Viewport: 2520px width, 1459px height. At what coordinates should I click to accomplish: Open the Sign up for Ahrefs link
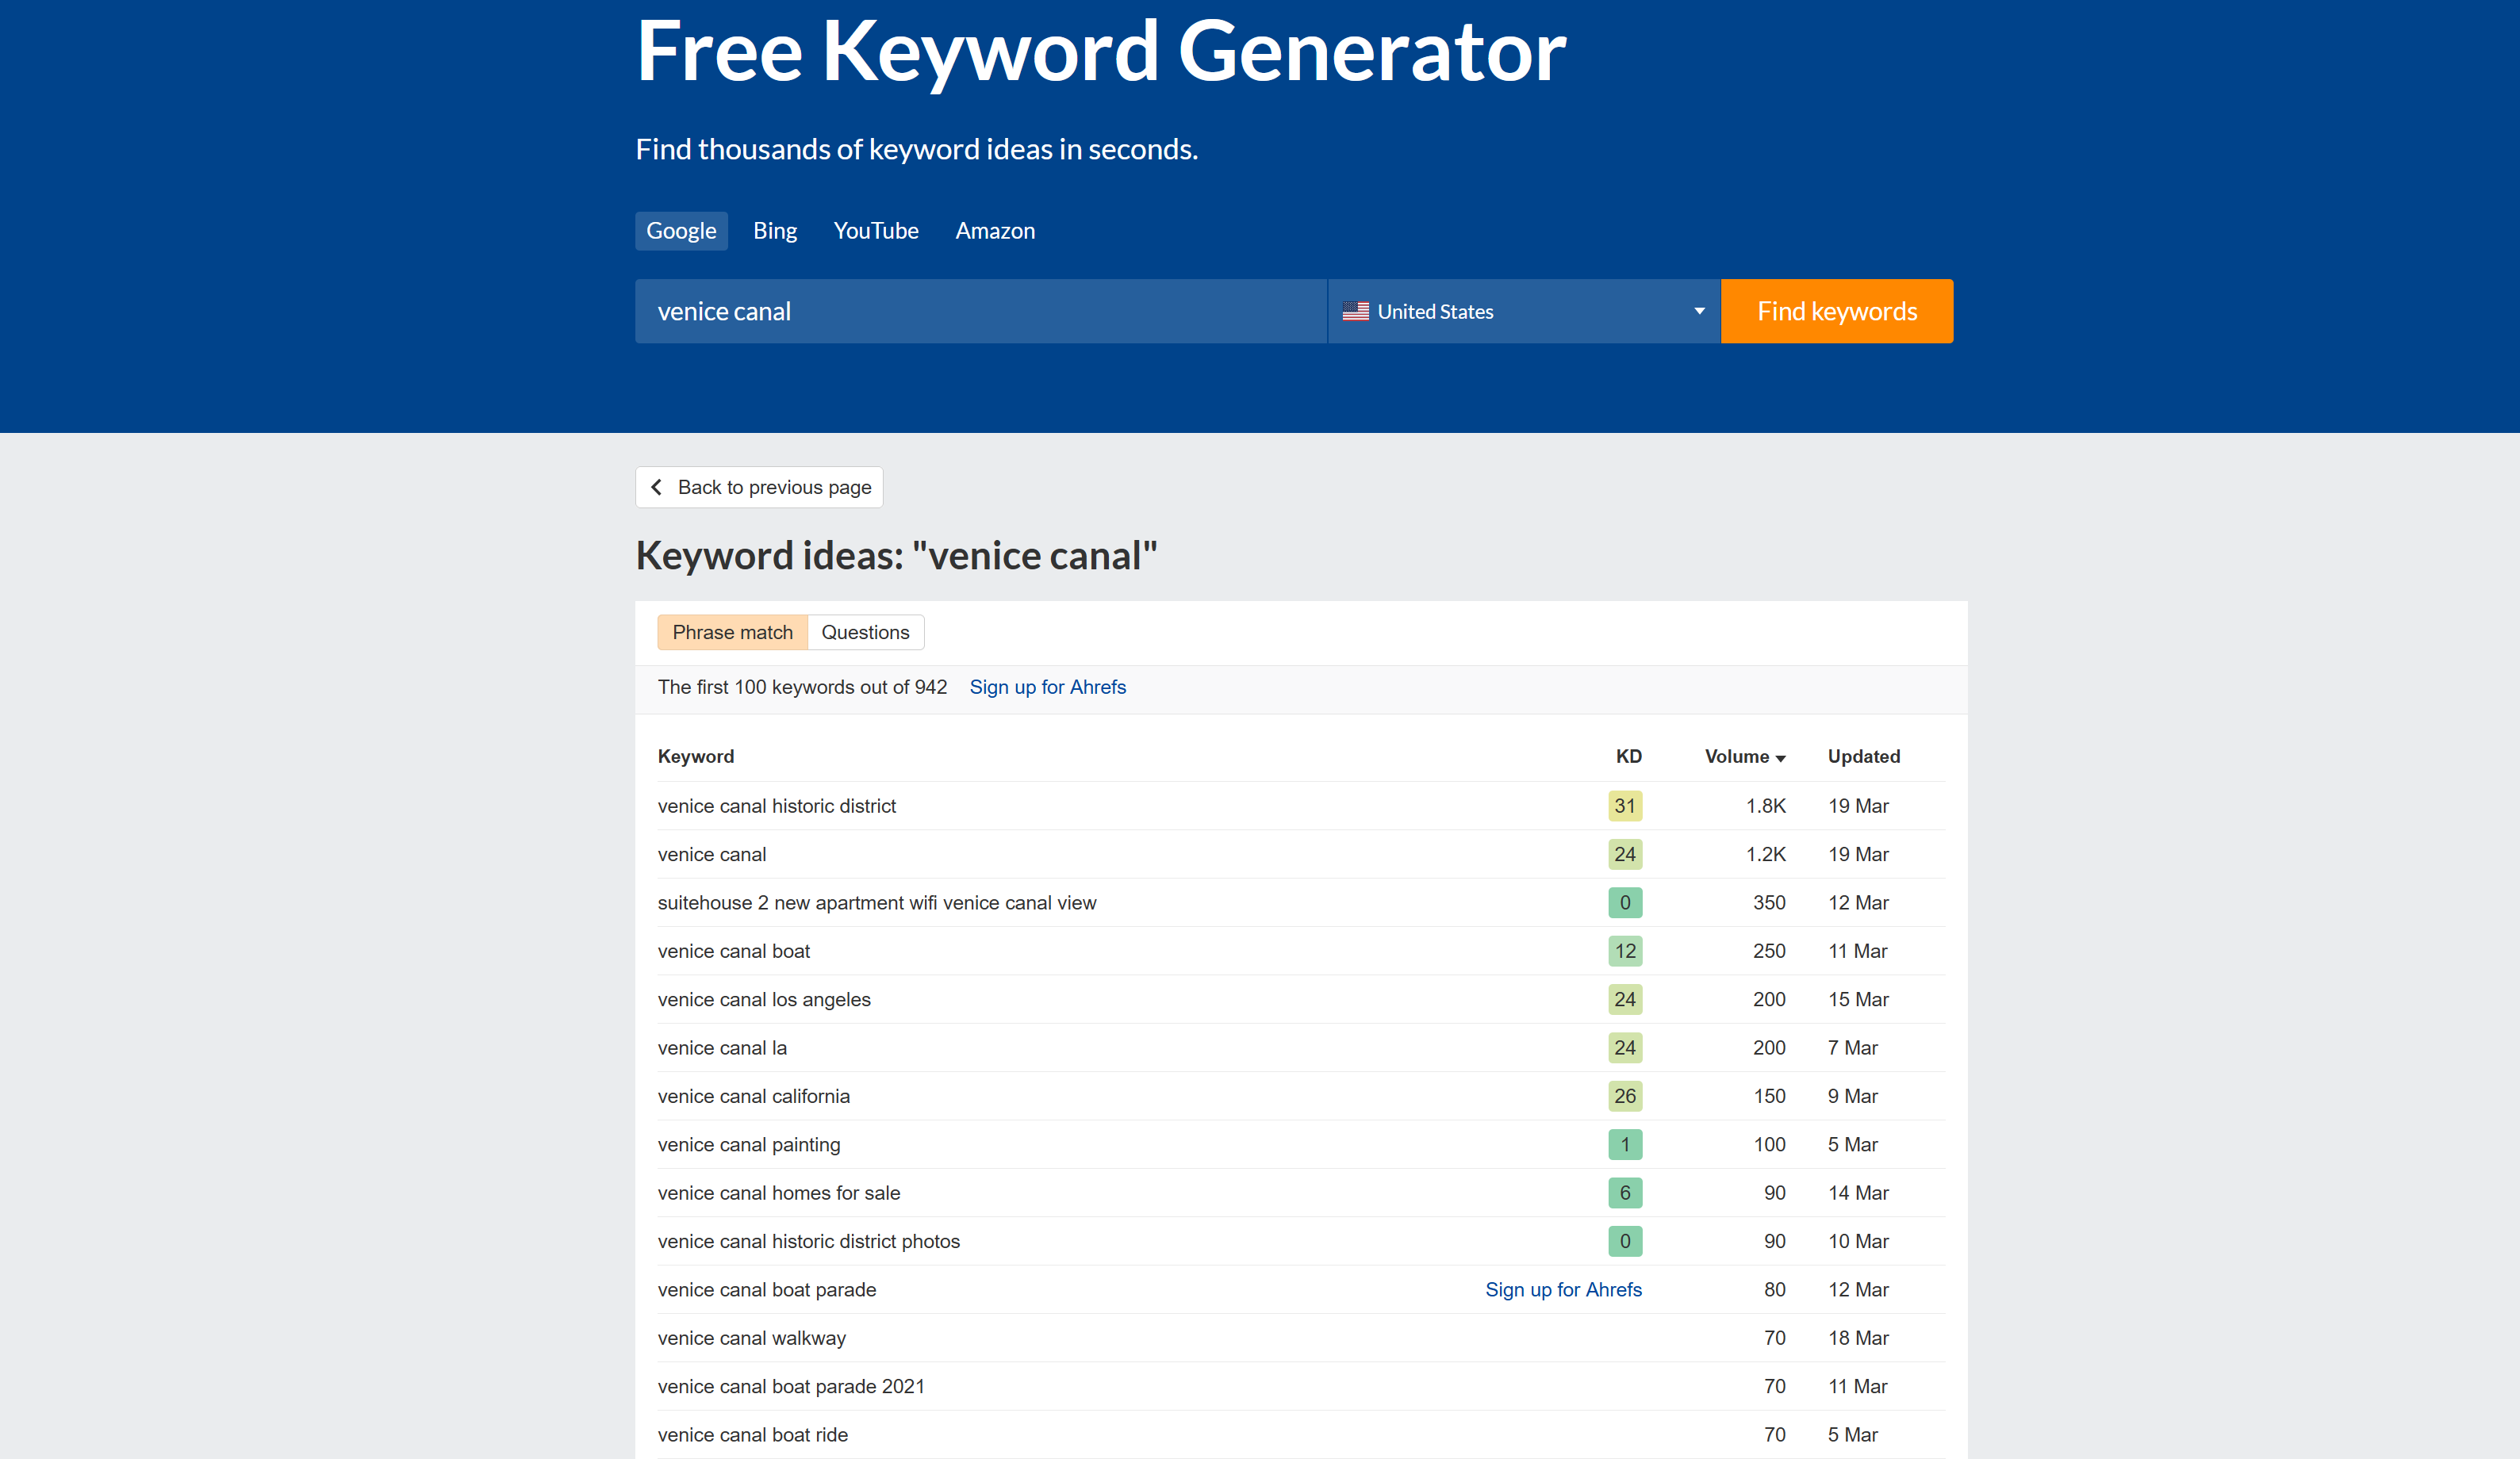pyautogui.click(x=1047, y=687)
